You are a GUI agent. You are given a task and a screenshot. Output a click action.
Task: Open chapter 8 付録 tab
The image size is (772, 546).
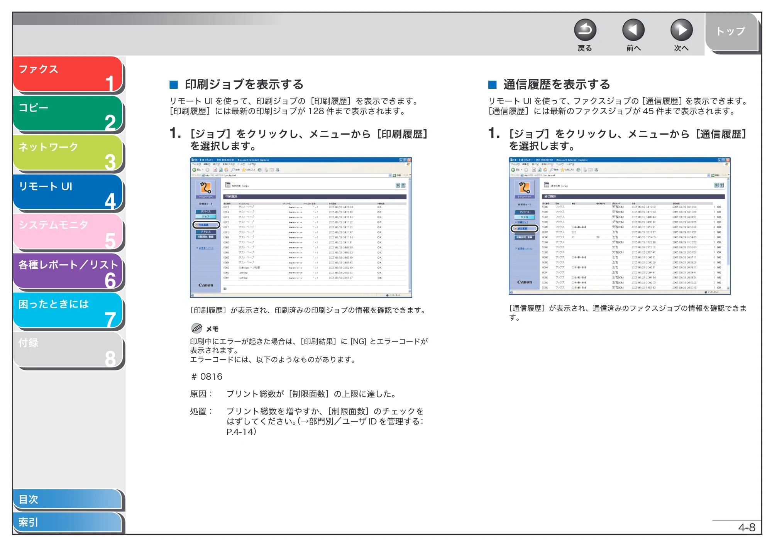[x=68, y=350]
